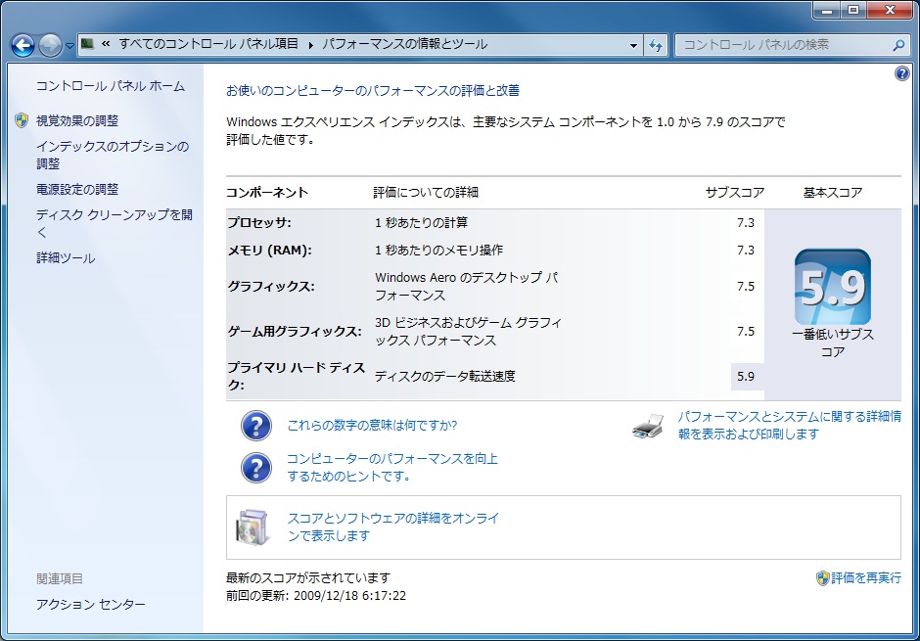Click 評価を再実行 to rerun assessment
The height and width of the screenshot is (641, 920).
coord(866,578)
